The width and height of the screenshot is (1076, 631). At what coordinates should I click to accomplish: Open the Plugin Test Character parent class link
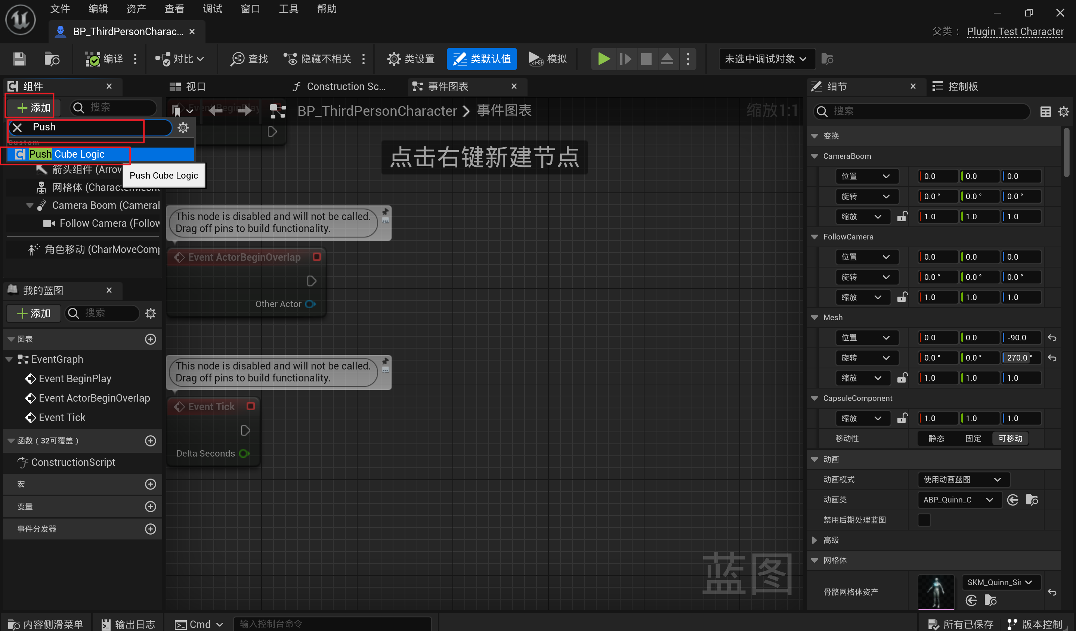pos(1015,32)
